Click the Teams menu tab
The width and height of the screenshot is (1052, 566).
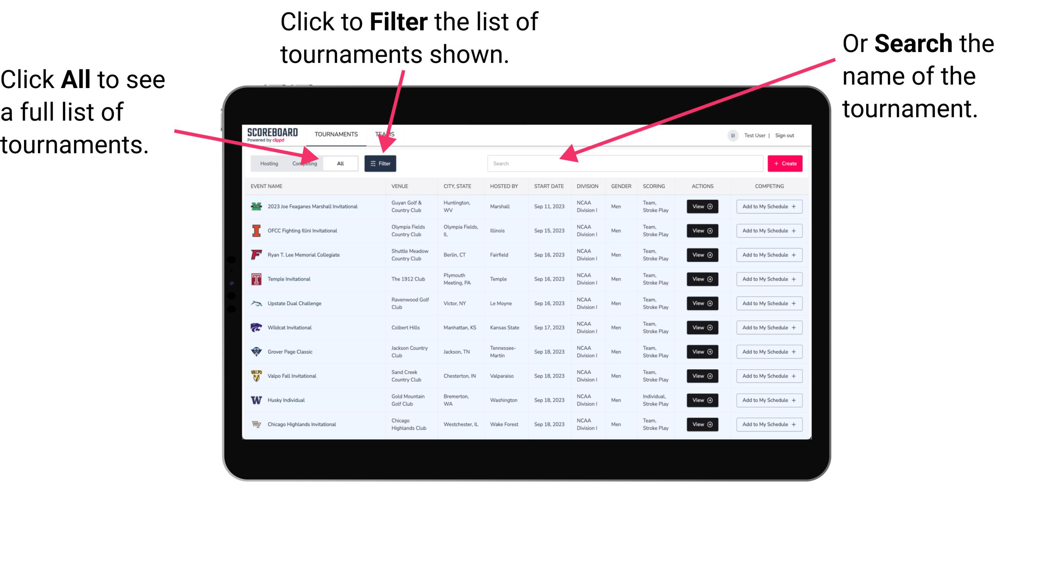387,134
